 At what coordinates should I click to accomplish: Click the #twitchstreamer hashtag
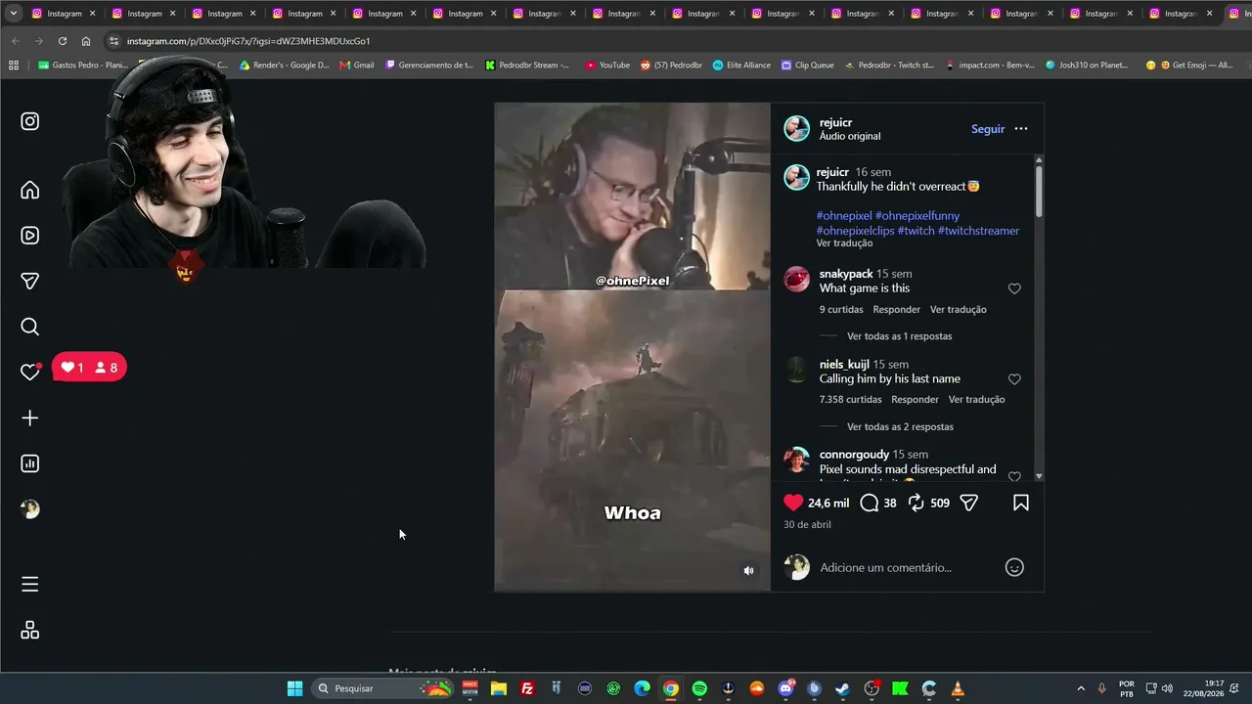click(x=978, y=231)
